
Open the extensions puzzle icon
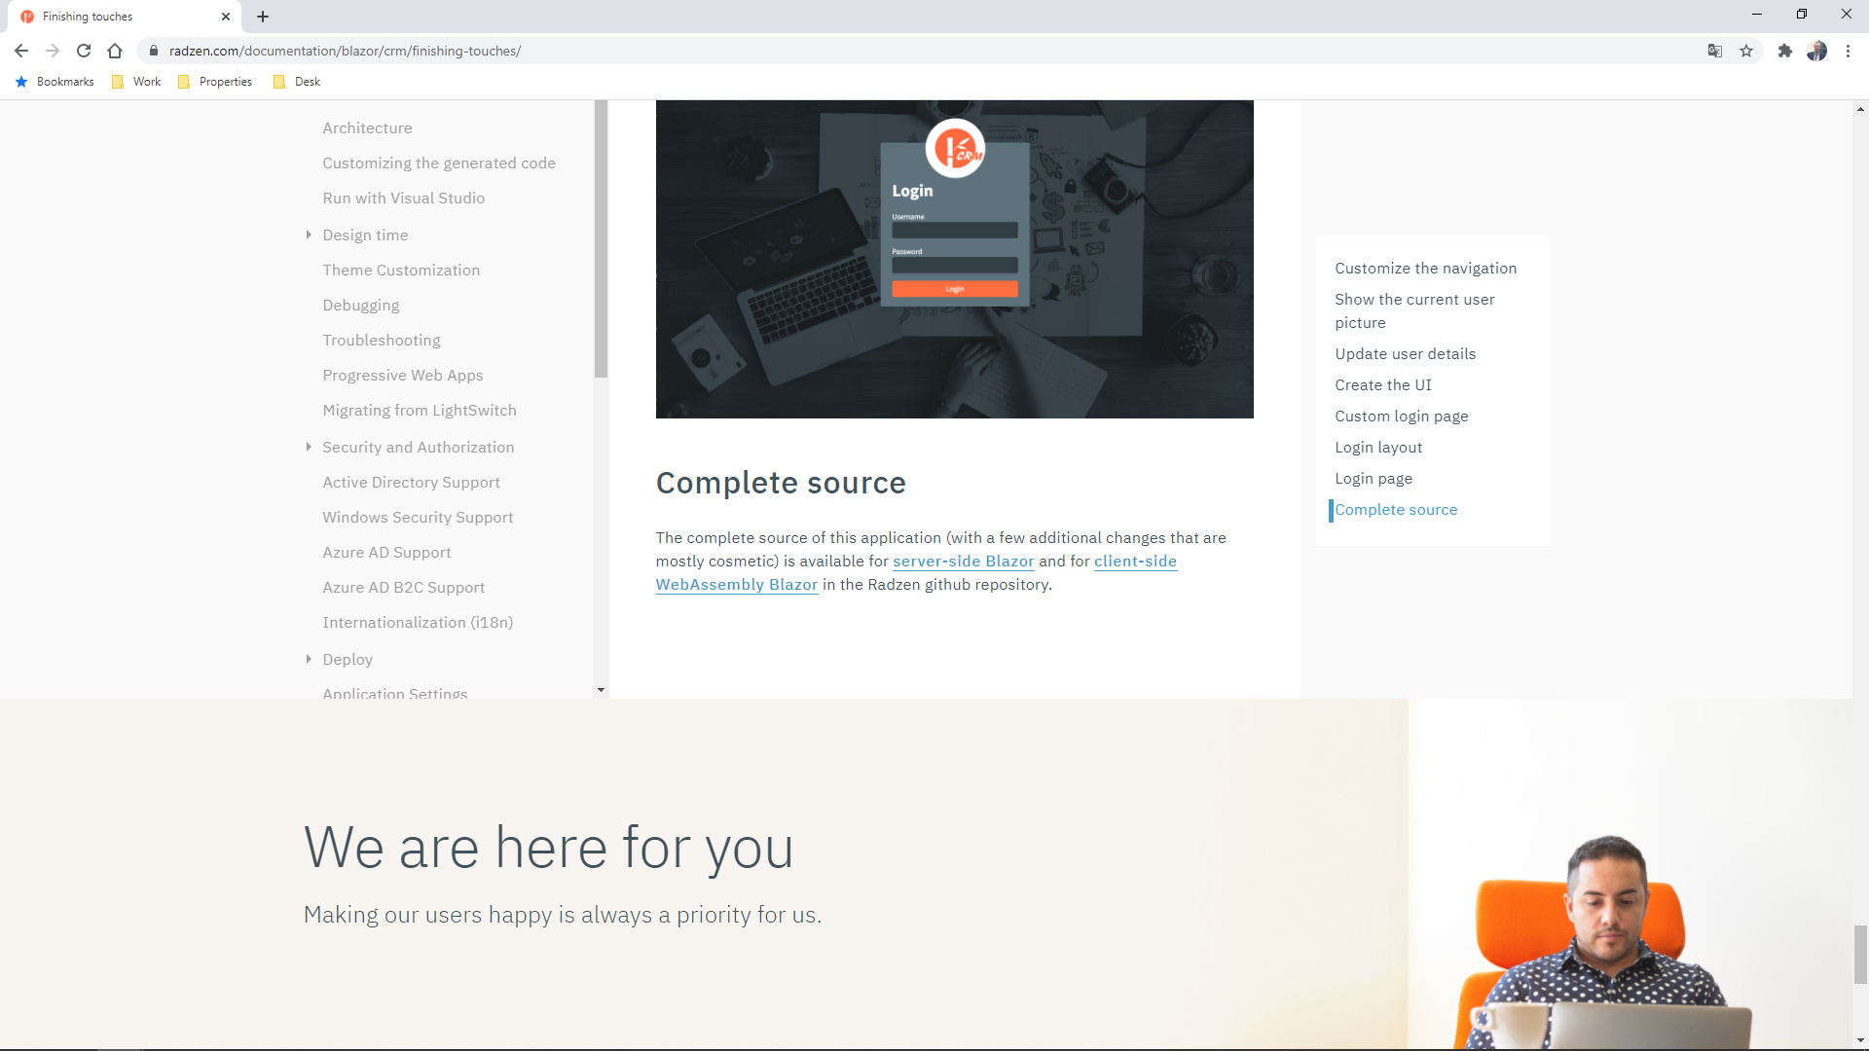pos(1784,51)
